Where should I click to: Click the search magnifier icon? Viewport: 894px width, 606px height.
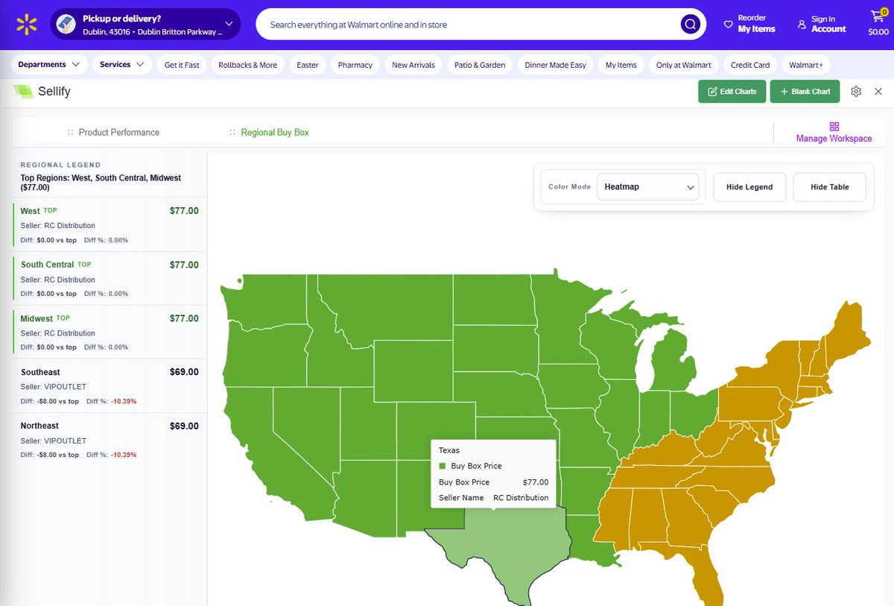pyautogui.click(x=691, y=25)
